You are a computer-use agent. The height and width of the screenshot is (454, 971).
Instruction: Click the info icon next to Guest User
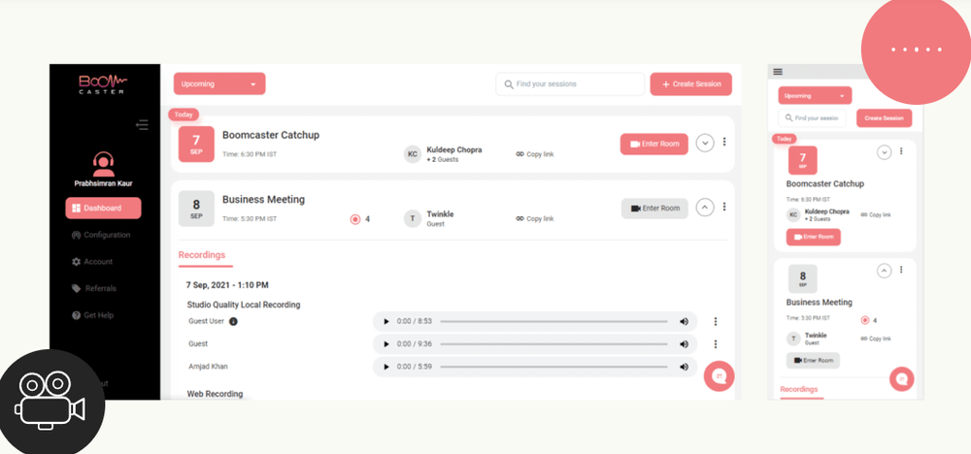233,322
